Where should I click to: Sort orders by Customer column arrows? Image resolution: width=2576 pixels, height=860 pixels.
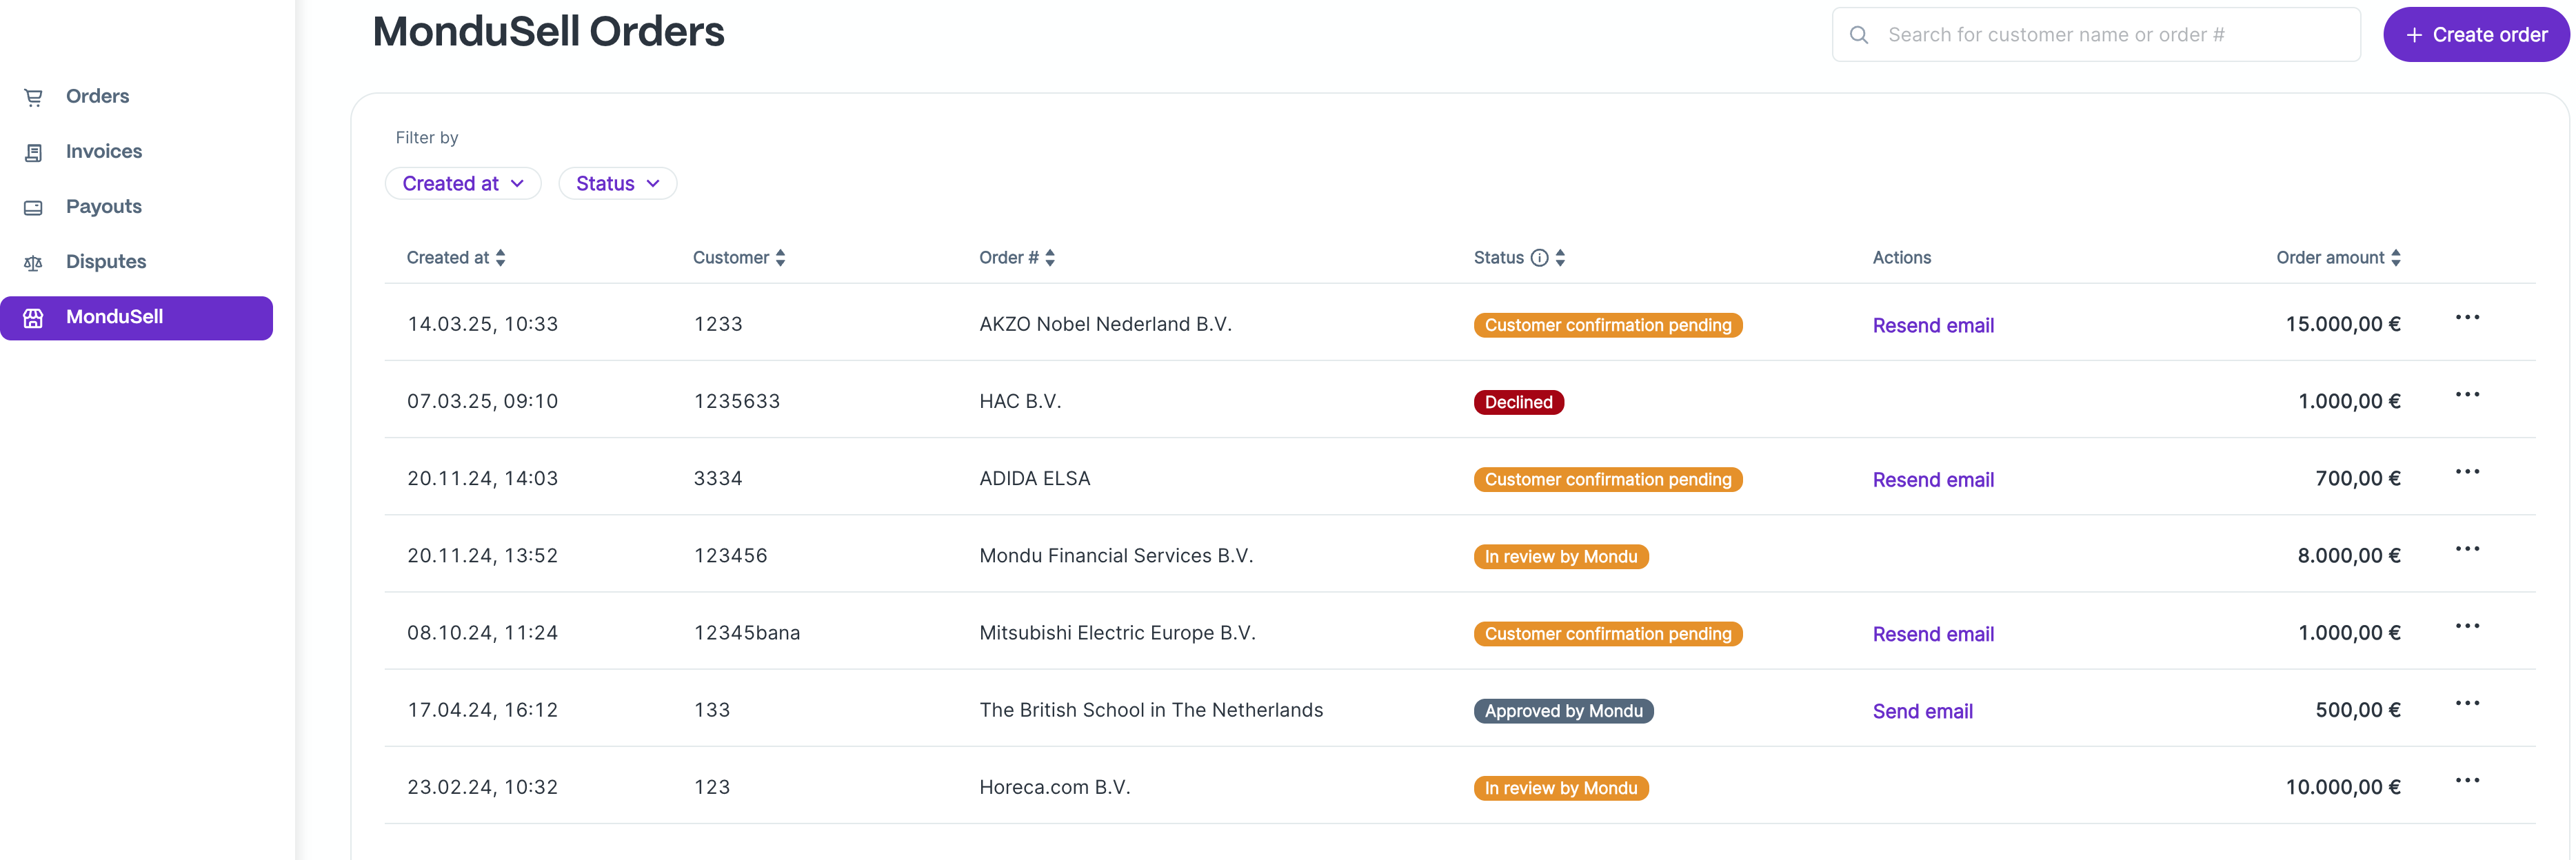tap(780, 258)
